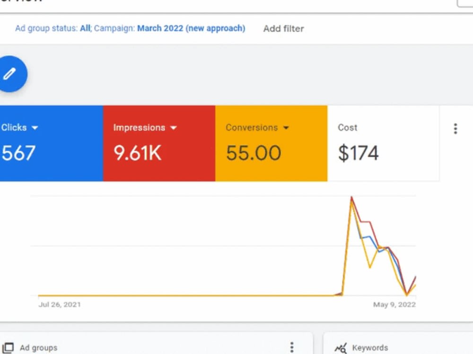
Task: Click the Ad groups stacked-squares icon
Action: coord(8,348)
